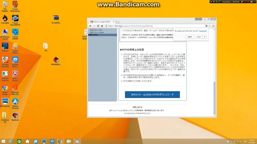
Task: Open File Explorer from the taskbar
Action: click(69, 141)
